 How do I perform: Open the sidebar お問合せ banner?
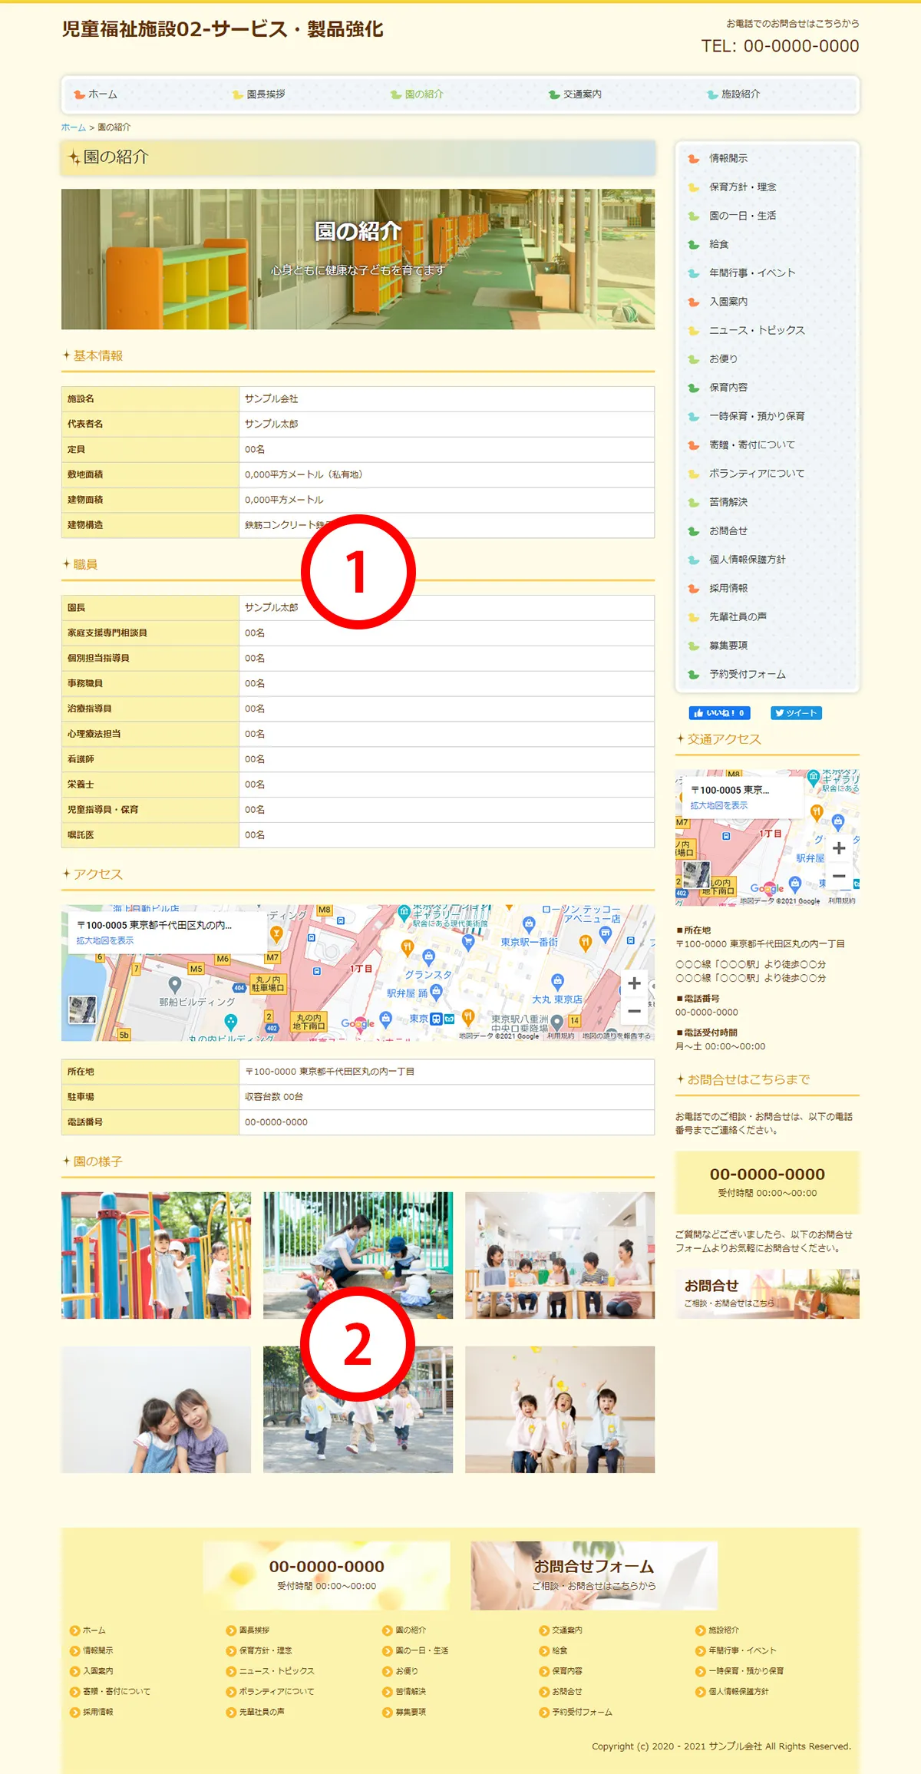[x=767, y=1293]
